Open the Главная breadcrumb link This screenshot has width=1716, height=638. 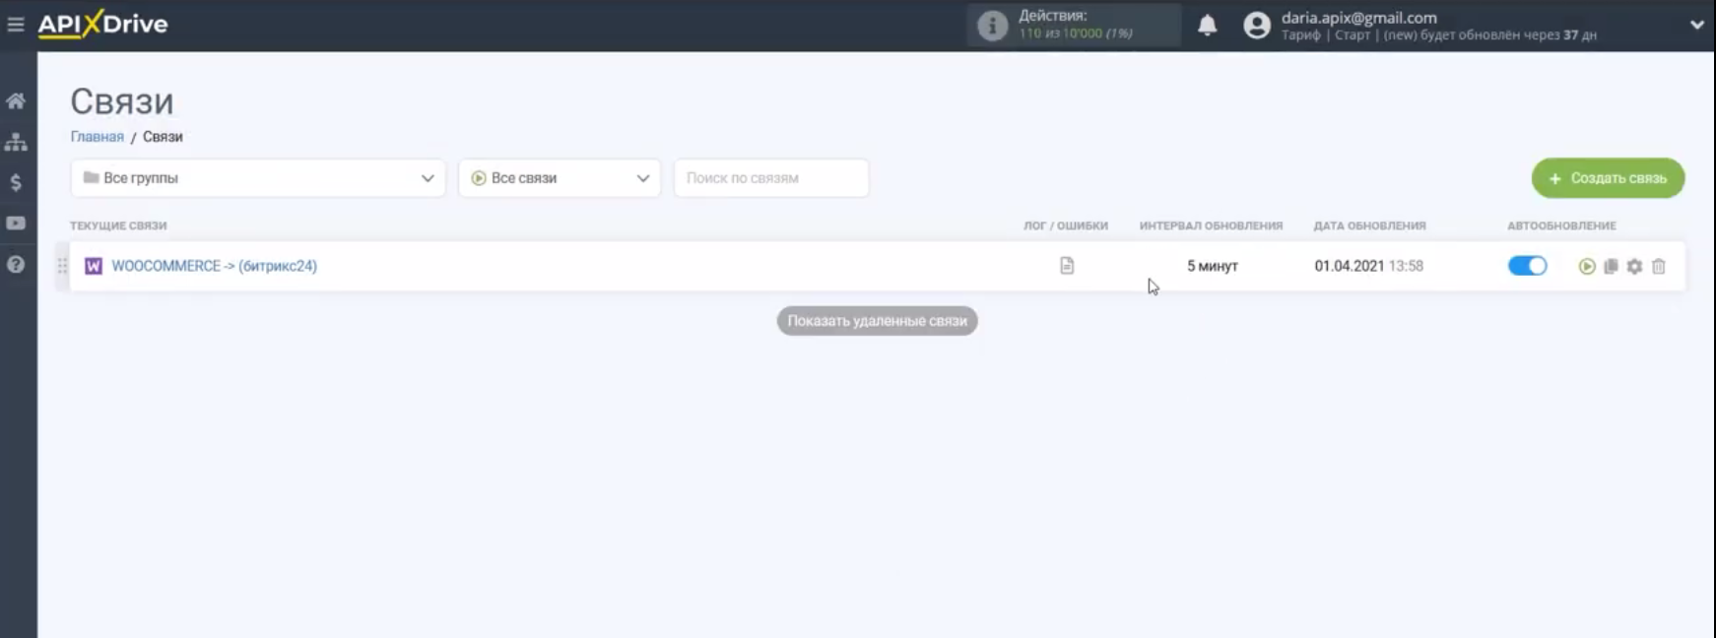(x=97, y=137)
